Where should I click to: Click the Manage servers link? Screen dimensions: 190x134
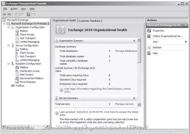pos(124,104)
